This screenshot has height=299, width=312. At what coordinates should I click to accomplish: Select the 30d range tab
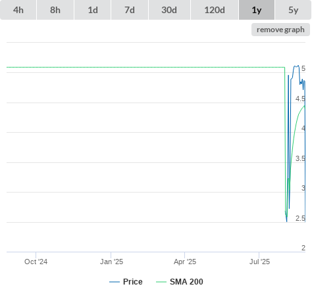[x=169, y=10]
